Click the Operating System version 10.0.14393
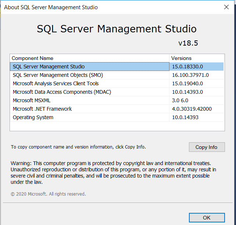The height and width of the screenshot is (225, 236). point(185,117)
